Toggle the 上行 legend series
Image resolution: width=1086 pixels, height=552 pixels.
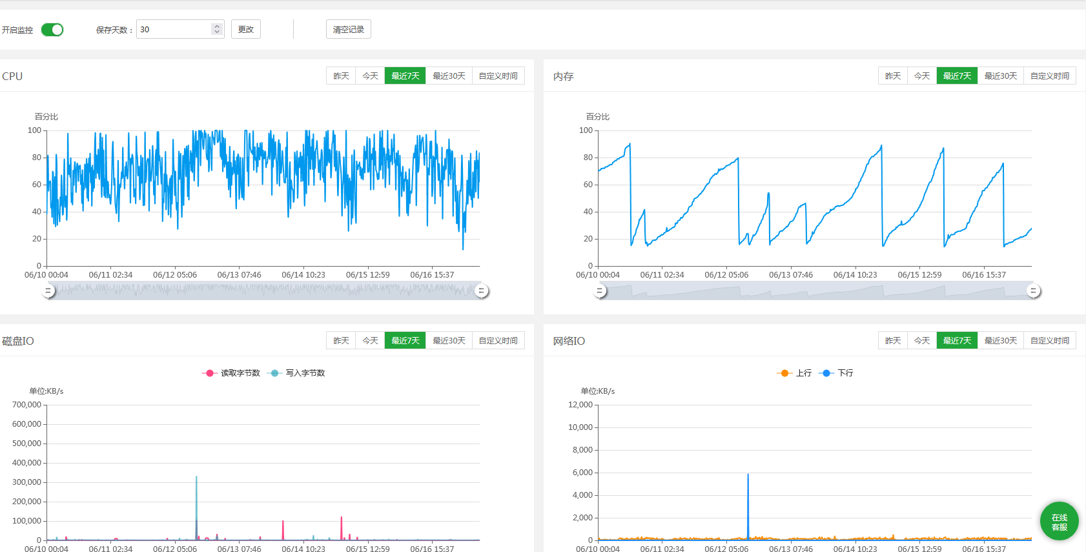(794, 373)
